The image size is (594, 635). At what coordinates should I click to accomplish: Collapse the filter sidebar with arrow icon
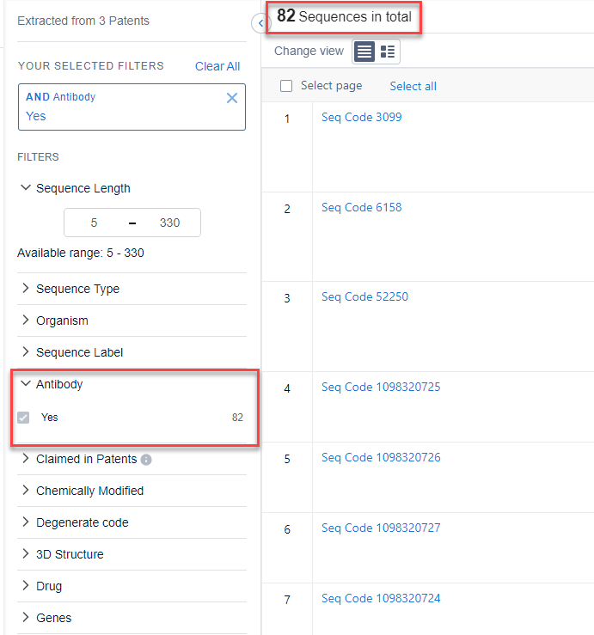pos(260,23)
